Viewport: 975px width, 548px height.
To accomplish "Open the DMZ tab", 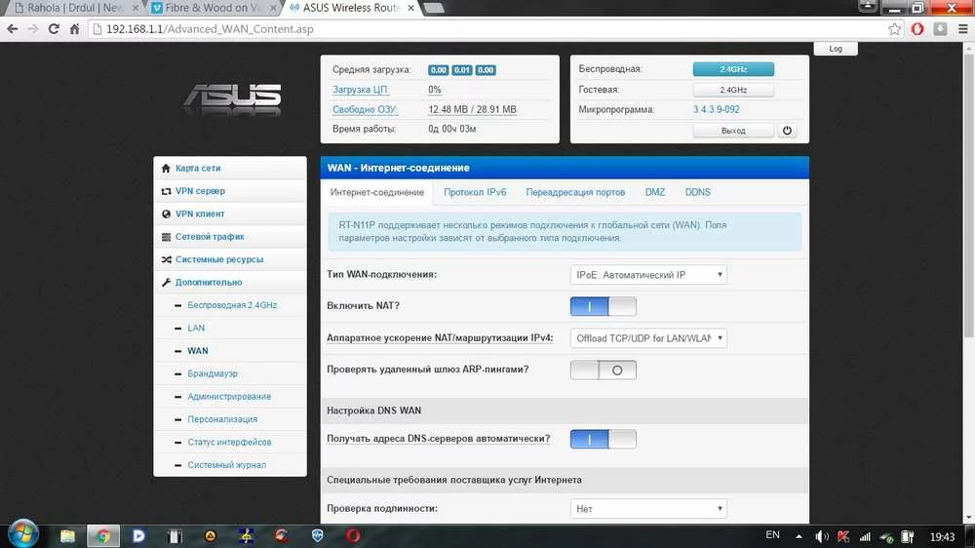I will click(x=655, y=192).
